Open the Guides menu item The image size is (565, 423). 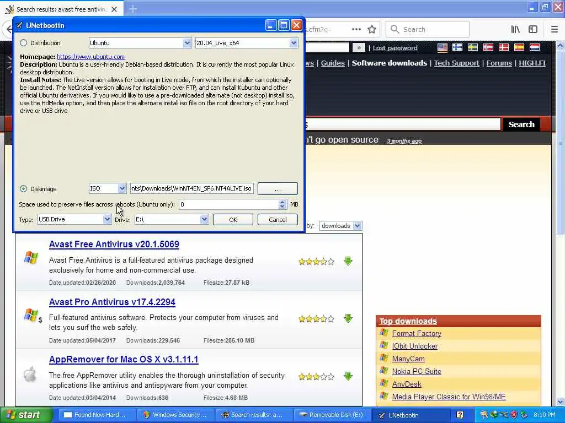click(333, 63)
